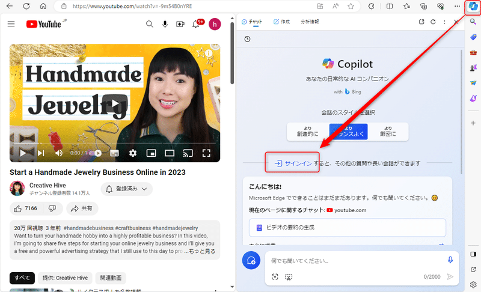Open Copilot panel more options menu
The width and height of the screenshot is (481, 292).
pos(444,22)
